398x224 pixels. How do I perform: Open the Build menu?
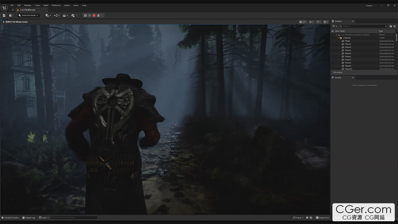pos(46,5)
